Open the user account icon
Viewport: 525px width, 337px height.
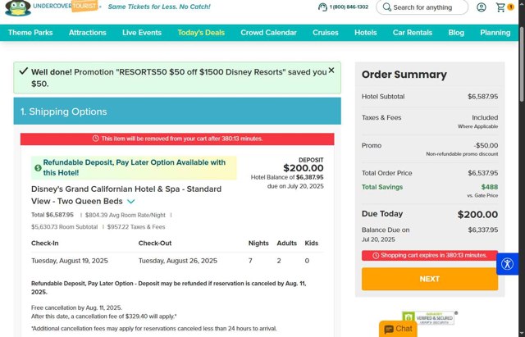click(x=482, y=7)
